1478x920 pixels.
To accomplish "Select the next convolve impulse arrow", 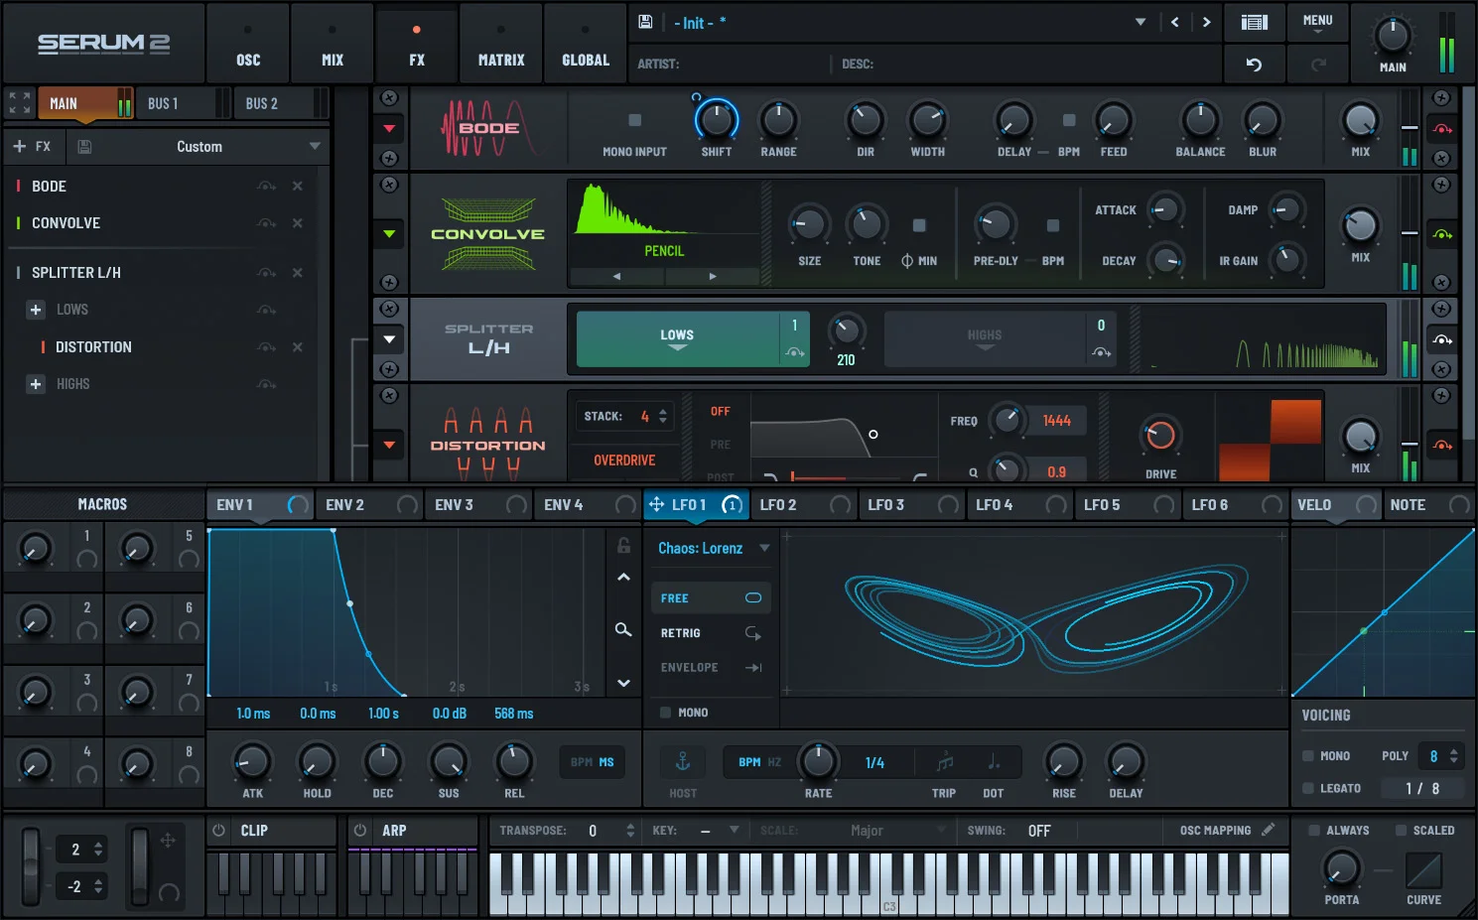I will click(713, 277).
